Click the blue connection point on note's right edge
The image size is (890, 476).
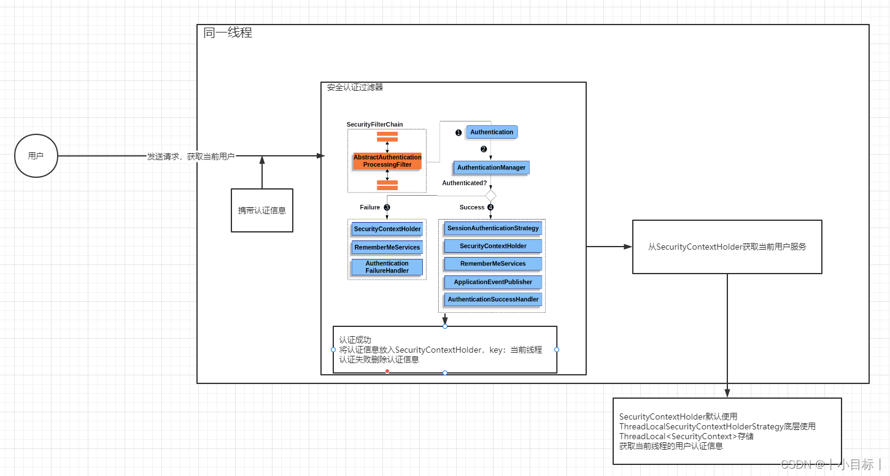point(557,349)
